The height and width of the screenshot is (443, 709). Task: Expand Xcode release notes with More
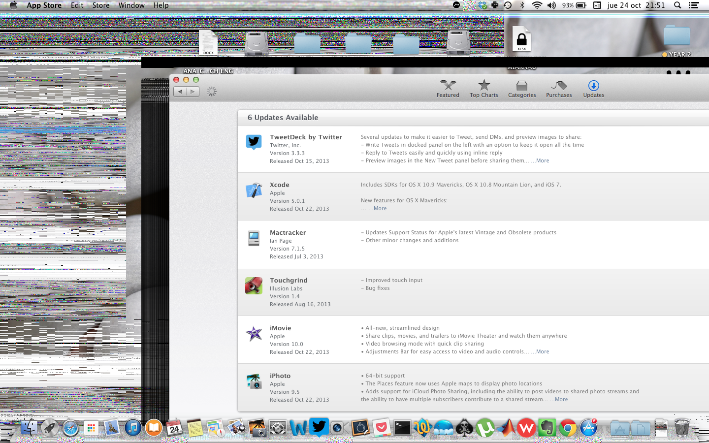[380, 208]
